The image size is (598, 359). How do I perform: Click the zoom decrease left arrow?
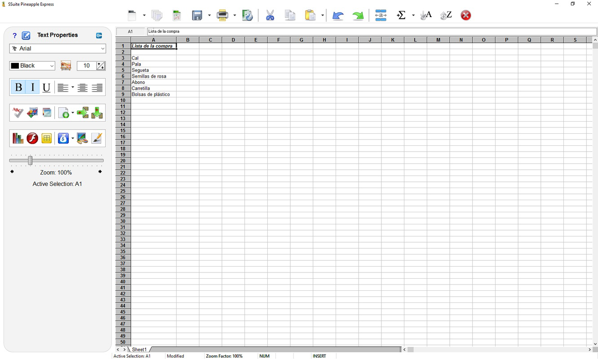(12, 172)
